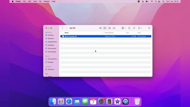Viewport: 190px width, 107px height.
Task: Open Control Centre from menu bar
Action: pos(159,1)
